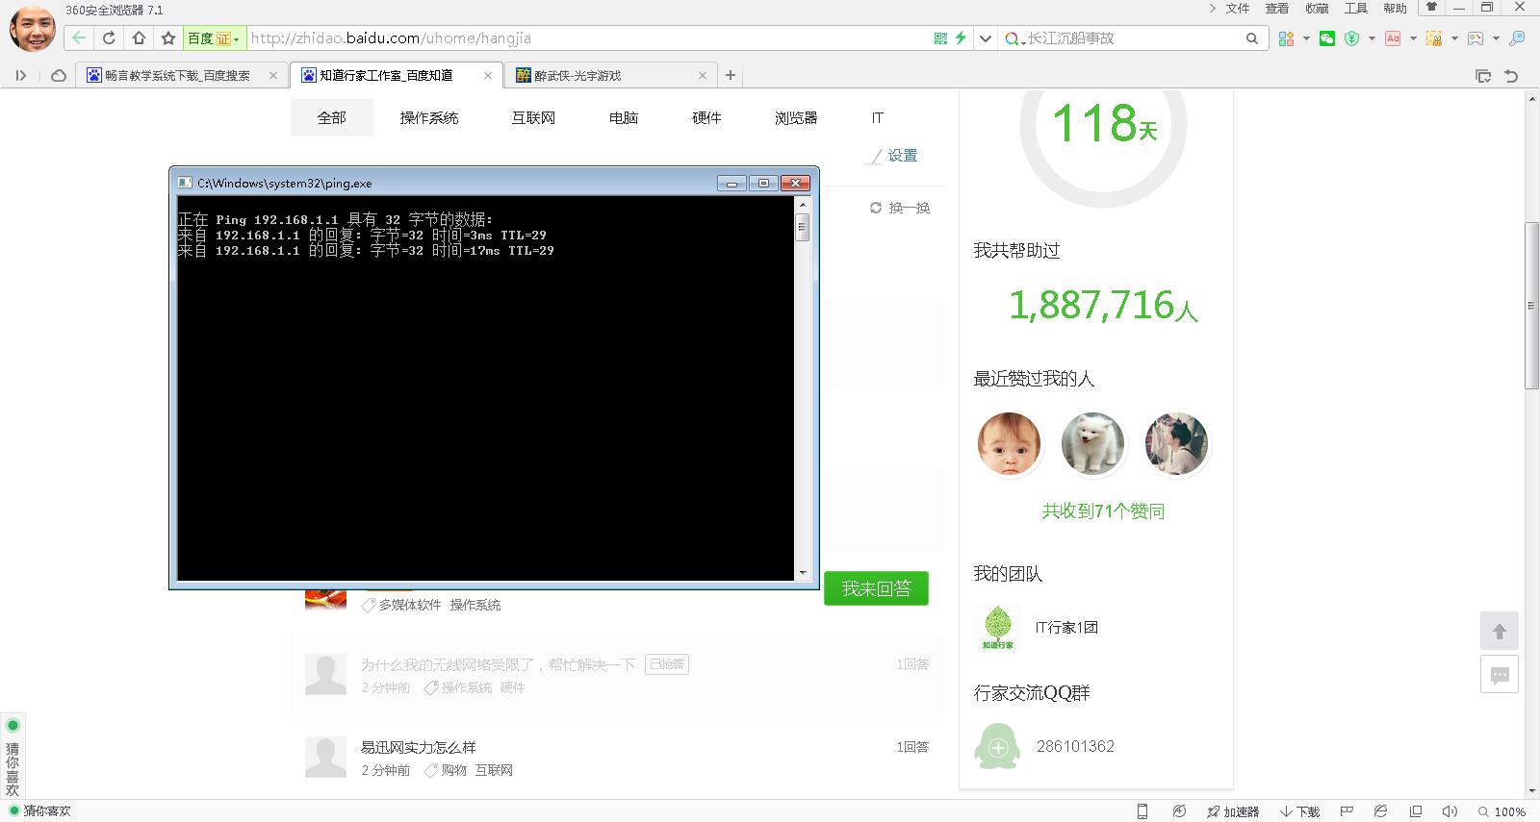Open 下载 downloads from status bar
Viewport: 1540px width, 822px height.
[1299, 811]
